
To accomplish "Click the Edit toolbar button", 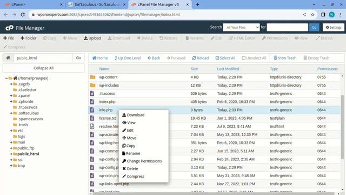I will [x=216, y=38].
